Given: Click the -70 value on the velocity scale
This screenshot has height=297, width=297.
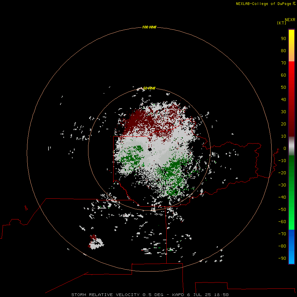Looking at the screenshot, I should click(282, 234).
